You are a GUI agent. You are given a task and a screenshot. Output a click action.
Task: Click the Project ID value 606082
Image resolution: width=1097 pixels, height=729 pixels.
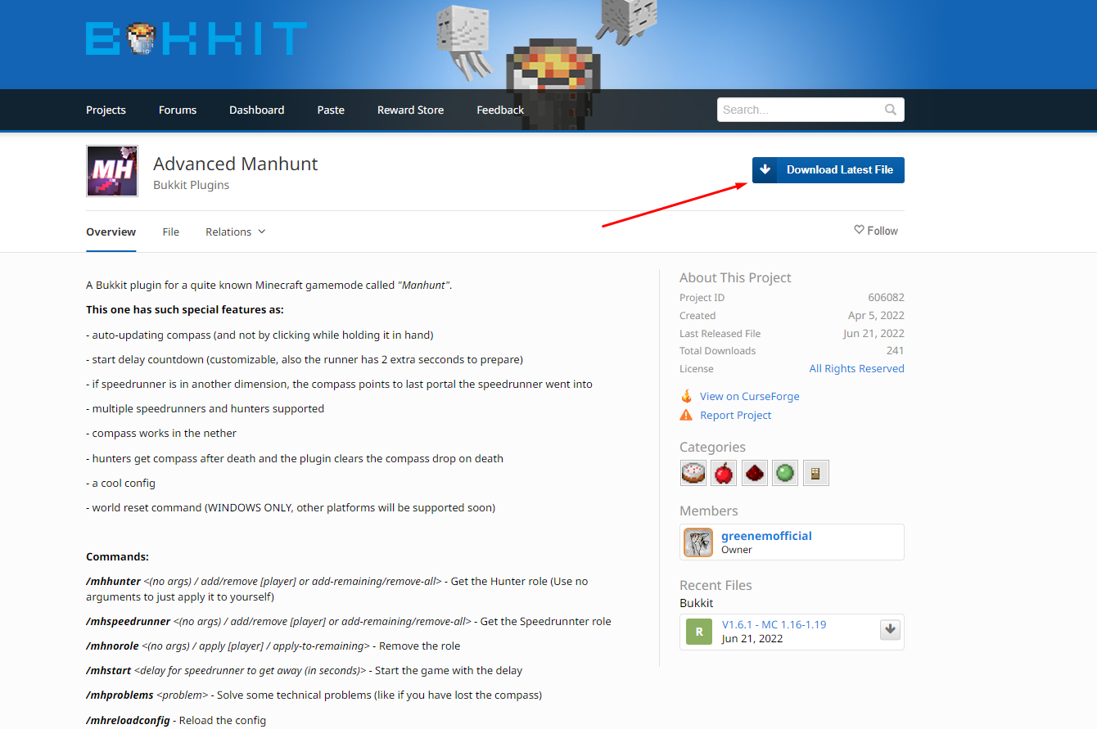tap(887, 298)
